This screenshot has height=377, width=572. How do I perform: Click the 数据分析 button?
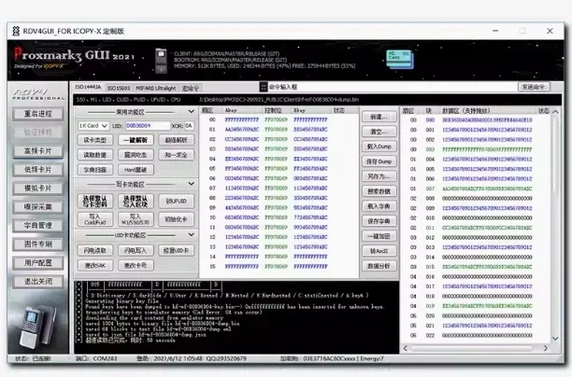379,266
